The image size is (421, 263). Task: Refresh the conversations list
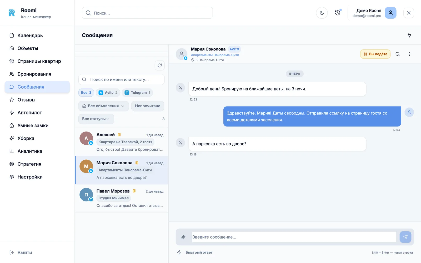(160, 65)
